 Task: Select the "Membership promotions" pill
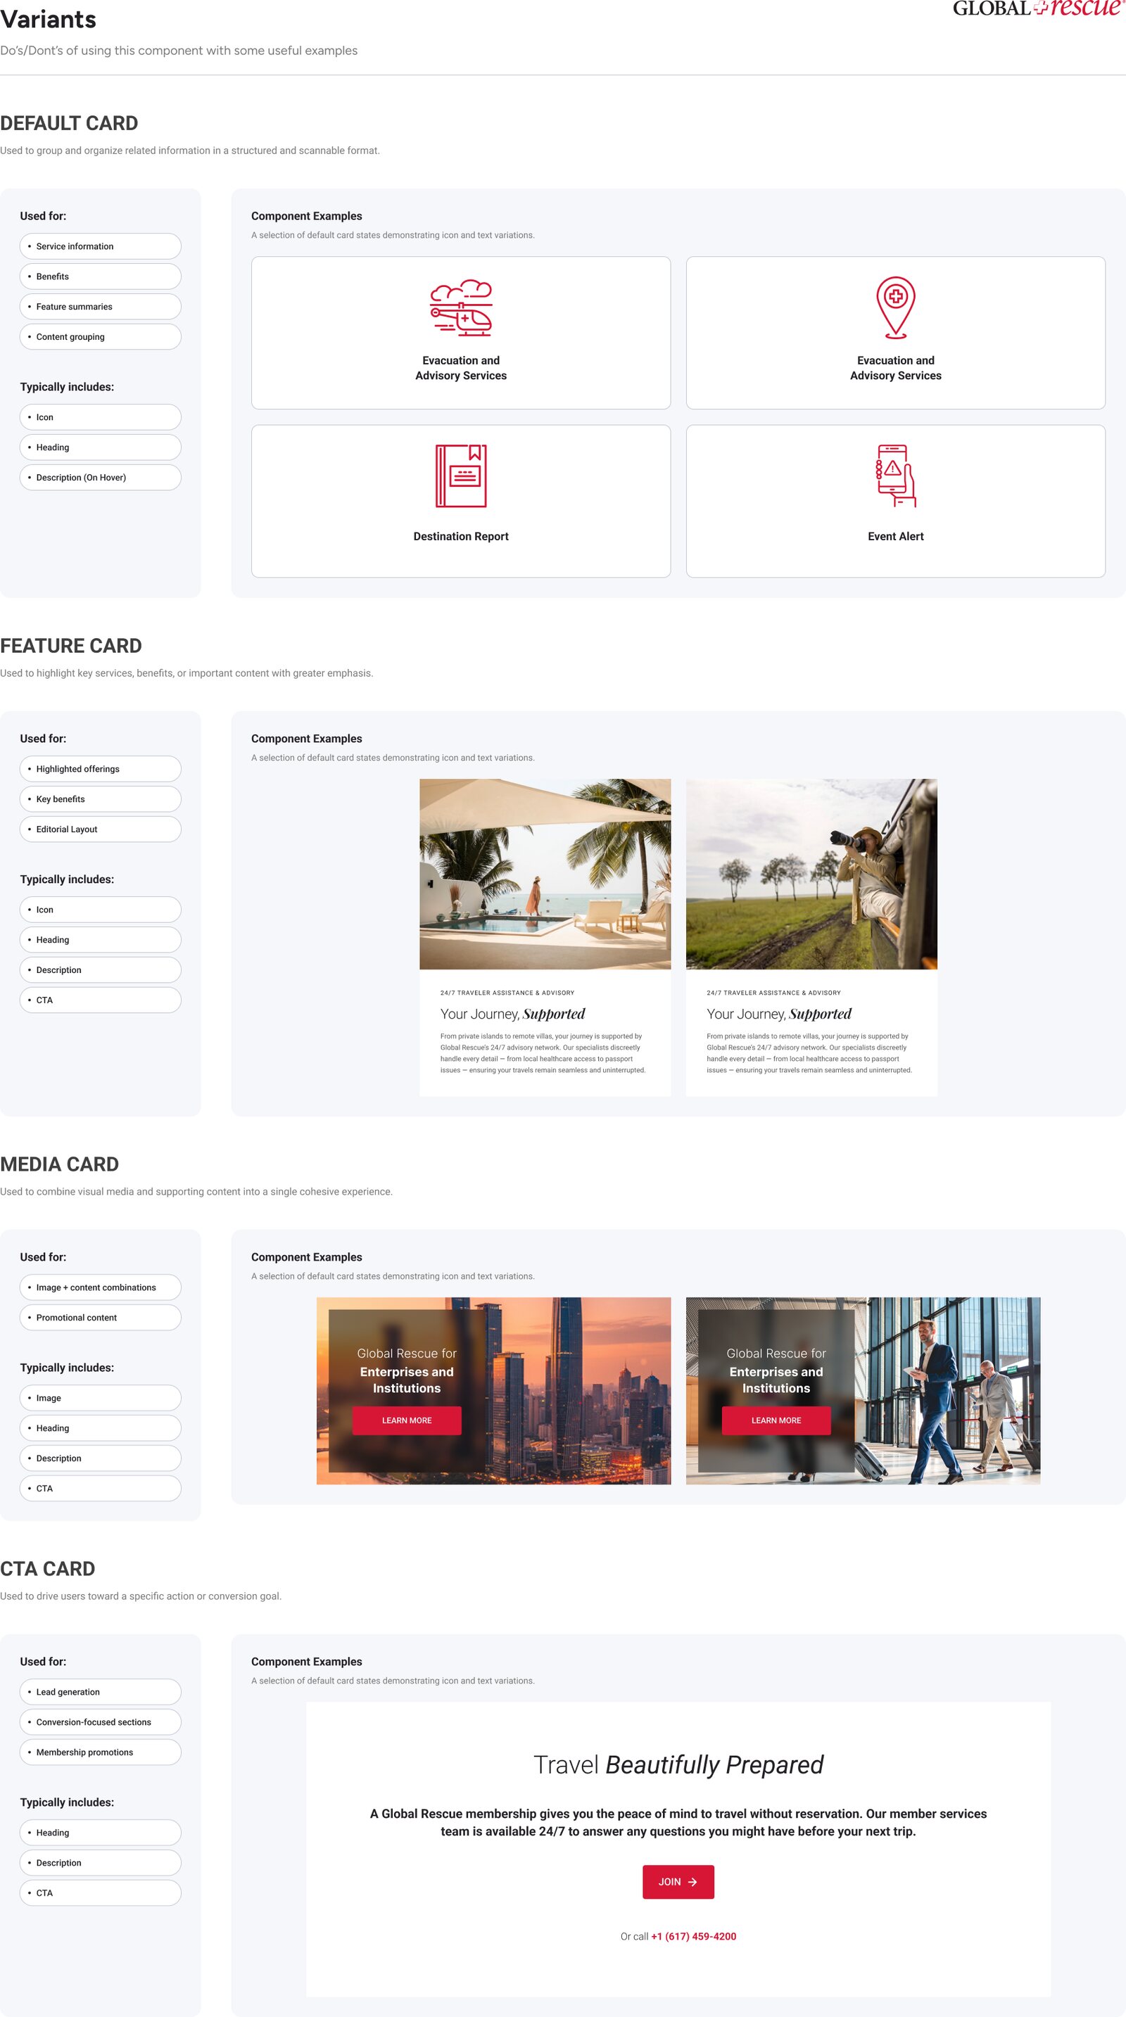coord(100,1752)
